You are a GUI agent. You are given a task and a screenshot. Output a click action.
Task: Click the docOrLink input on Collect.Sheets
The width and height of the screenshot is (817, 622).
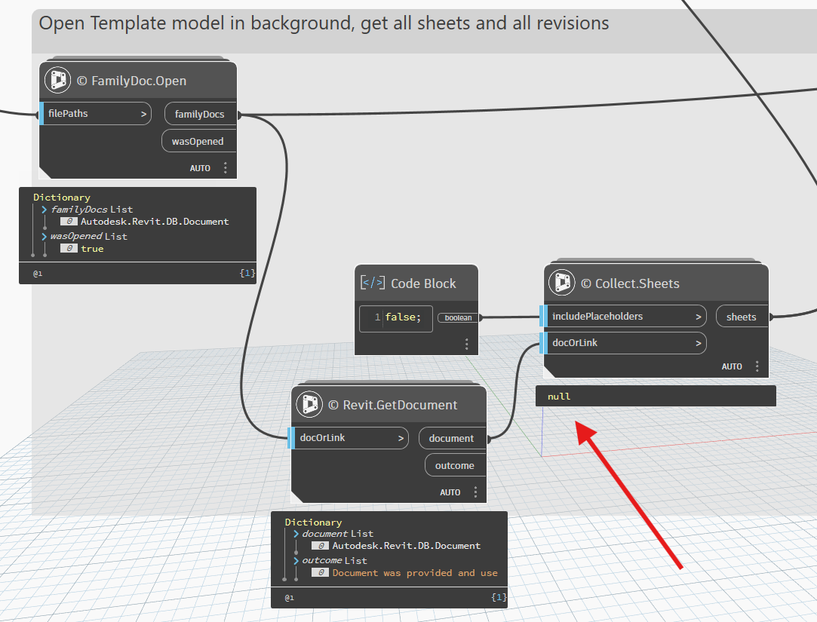click(x=623, y=343)
